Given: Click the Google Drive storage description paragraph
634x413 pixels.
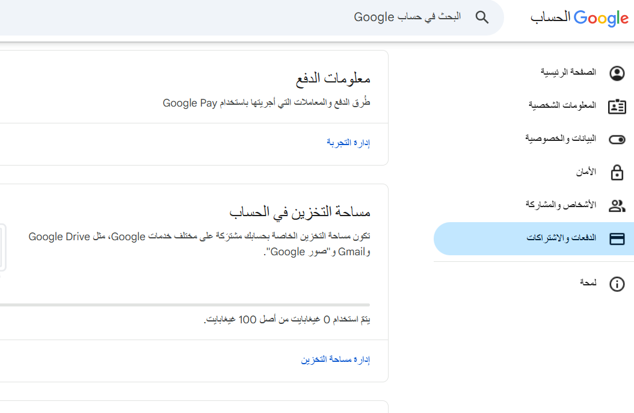Looking at the screenshot, I should click(199, 244).
